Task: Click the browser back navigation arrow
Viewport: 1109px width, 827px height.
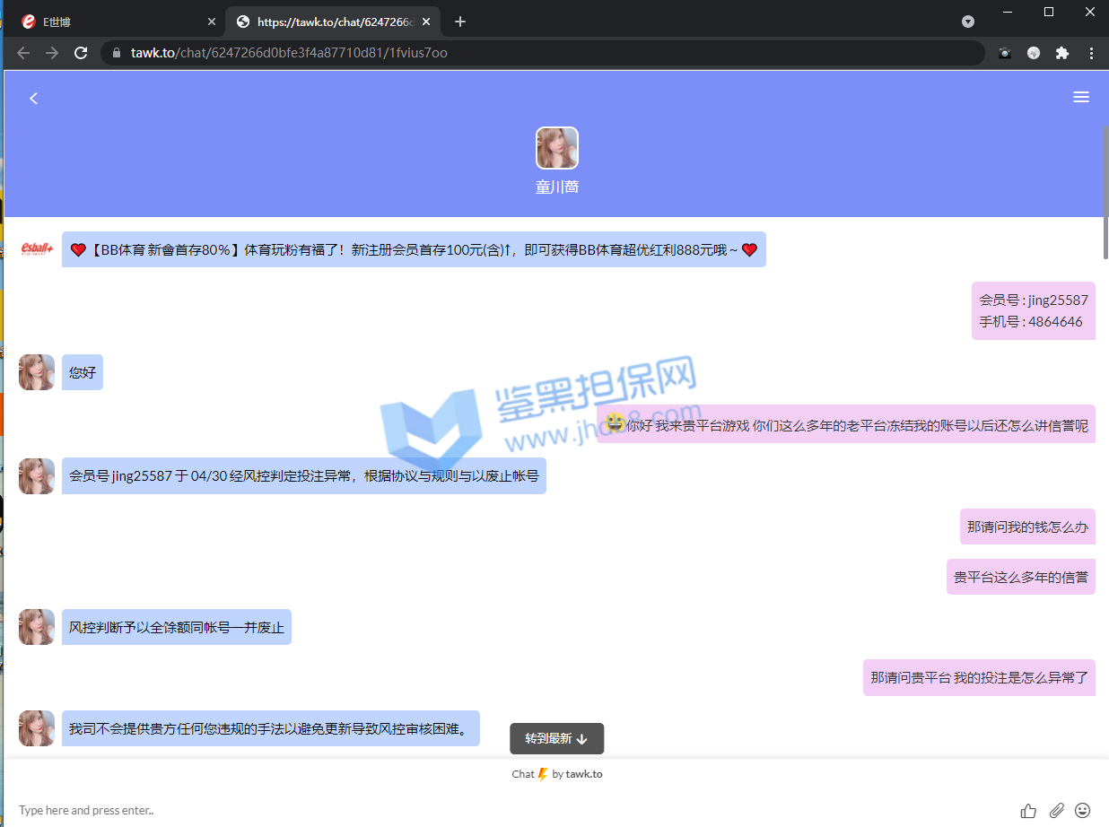Action: click(x=23, y=53)
